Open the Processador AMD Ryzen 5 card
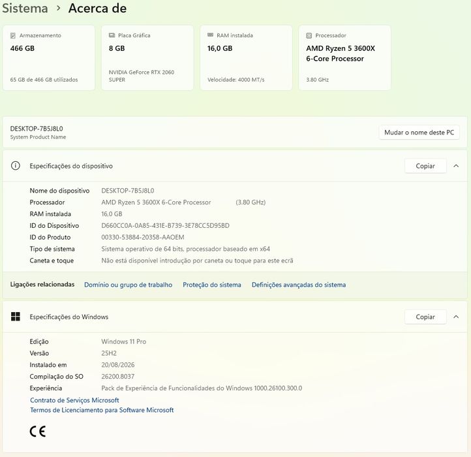The width and height of the screenshot is (471, 457). click(344, 57)
